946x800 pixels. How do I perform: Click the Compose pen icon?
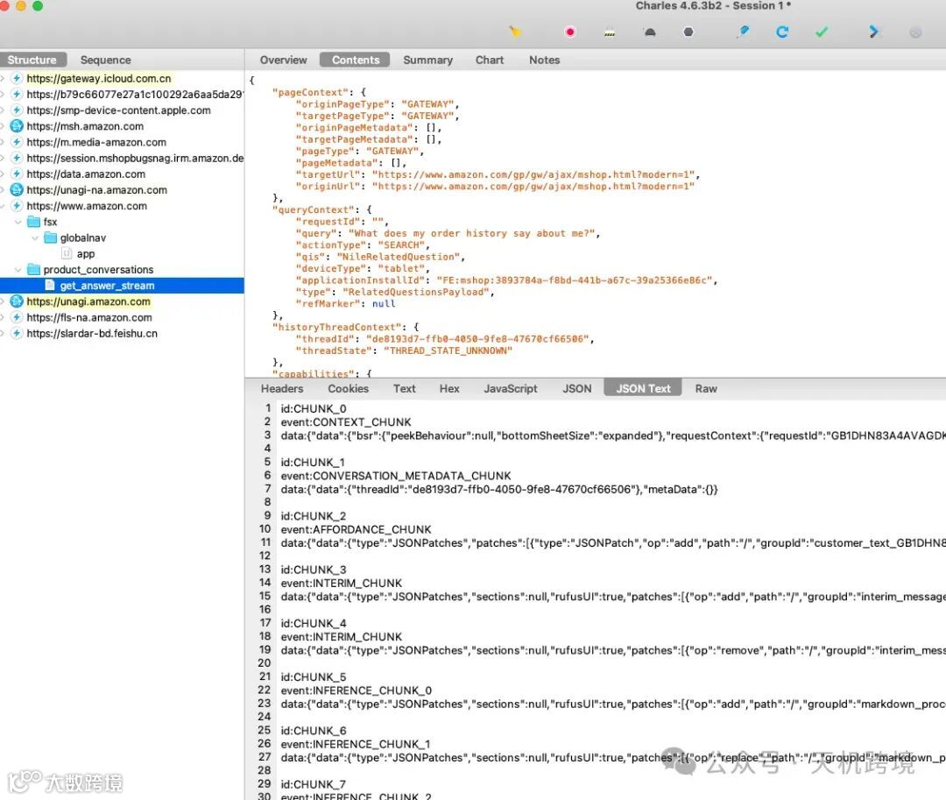click(x=743, y=32)
